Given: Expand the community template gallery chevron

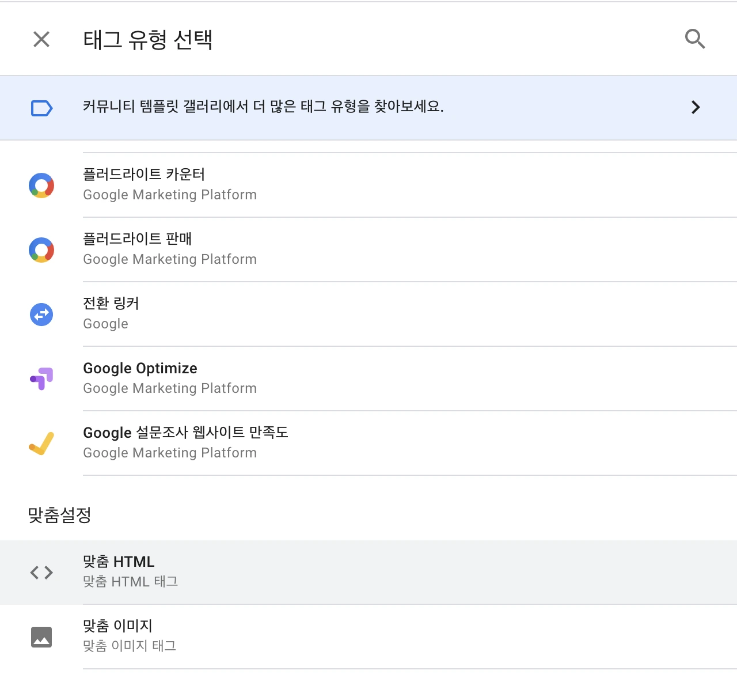Looking at the screenshot, I should tap(696, 107).
